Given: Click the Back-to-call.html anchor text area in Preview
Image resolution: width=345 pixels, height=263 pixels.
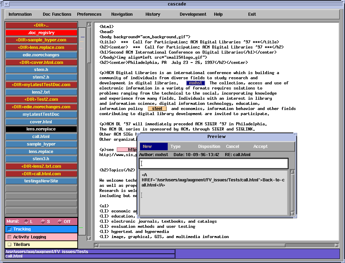Looking at the screenshot, I should point(213,180).
